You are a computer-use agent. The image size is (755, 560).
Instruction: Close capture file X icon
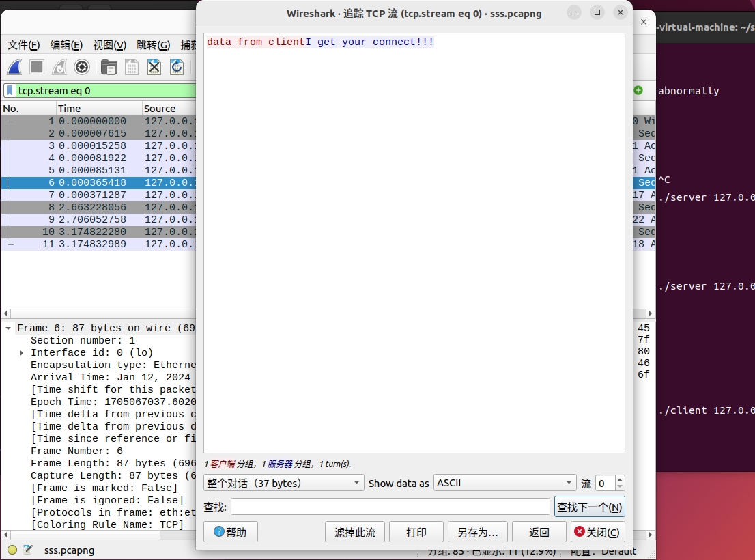154,67
